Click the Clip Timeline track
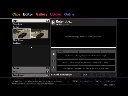The image size is (128, 96). (86, 56)
